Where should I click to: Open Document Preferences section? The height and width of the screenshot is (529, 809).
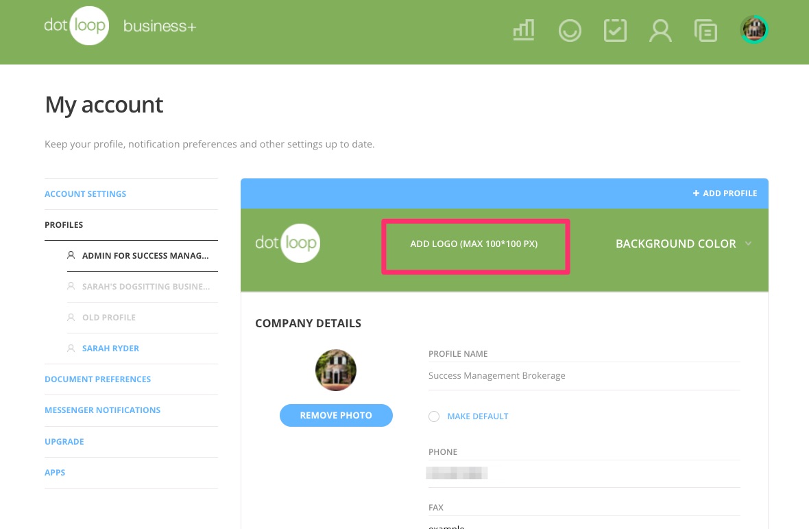coord(97,379)
